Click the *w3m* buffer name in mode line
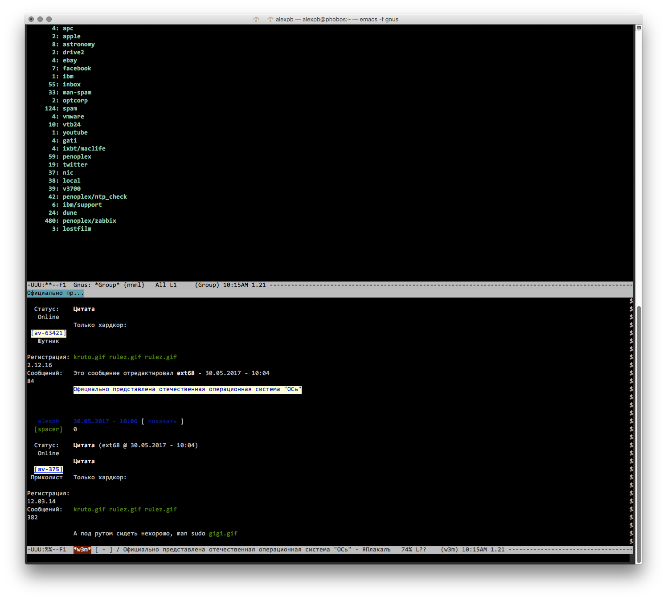Image resolution: width=667 pixels, height=600 pixels. (82, 550)
